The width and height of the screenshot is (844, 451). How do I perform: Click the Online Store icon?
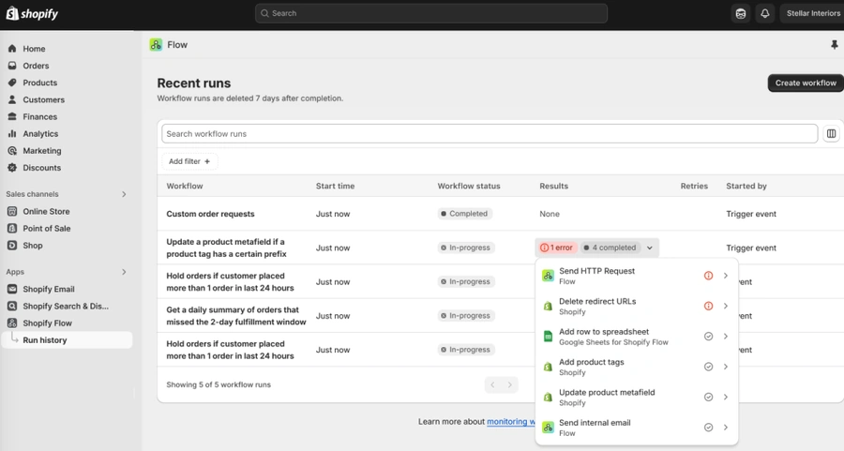[x=12, y=212]
